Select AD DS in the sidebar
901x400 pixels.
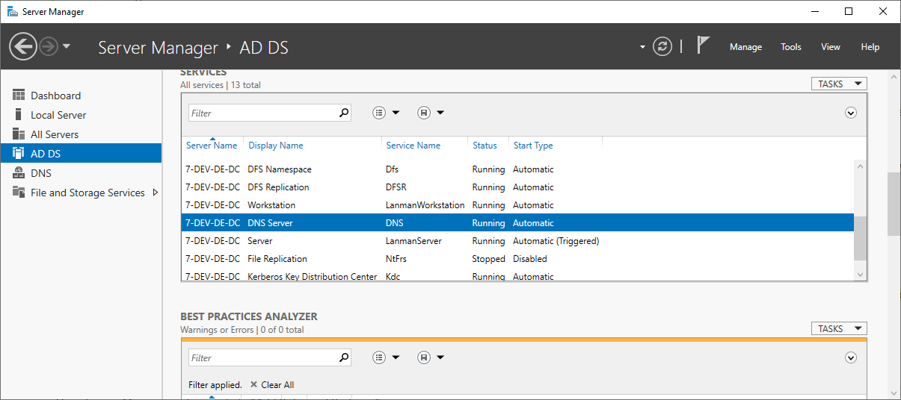point(81,154)
